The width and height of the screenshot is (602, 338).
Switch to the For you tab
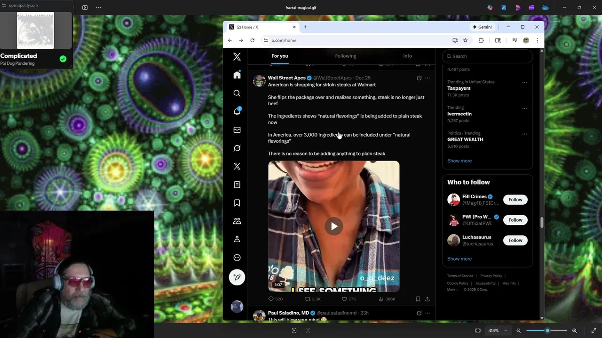(280, 56)
